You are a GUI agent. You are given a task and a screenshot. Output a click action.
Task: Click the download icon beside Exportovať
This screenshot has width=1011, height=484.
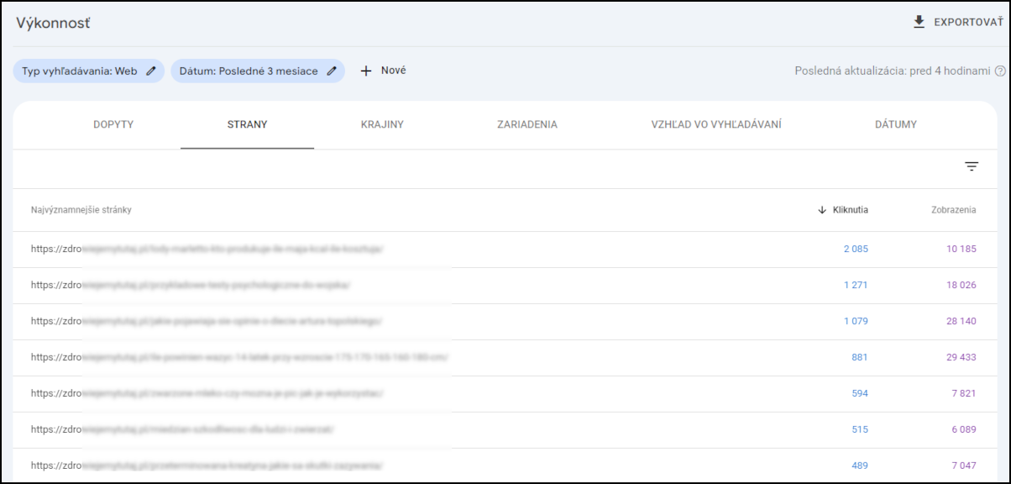click(x=919, y=22)
